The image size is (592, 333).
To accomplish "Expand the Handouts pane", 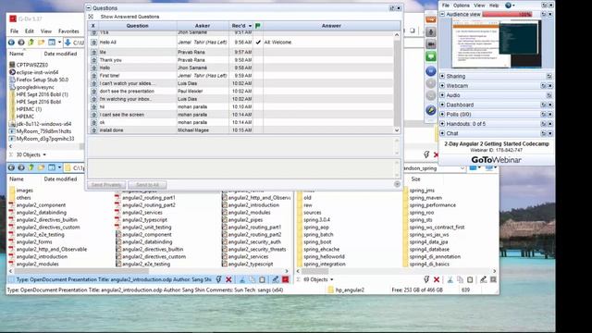I will pyautogui.click(x=442, y=123).
